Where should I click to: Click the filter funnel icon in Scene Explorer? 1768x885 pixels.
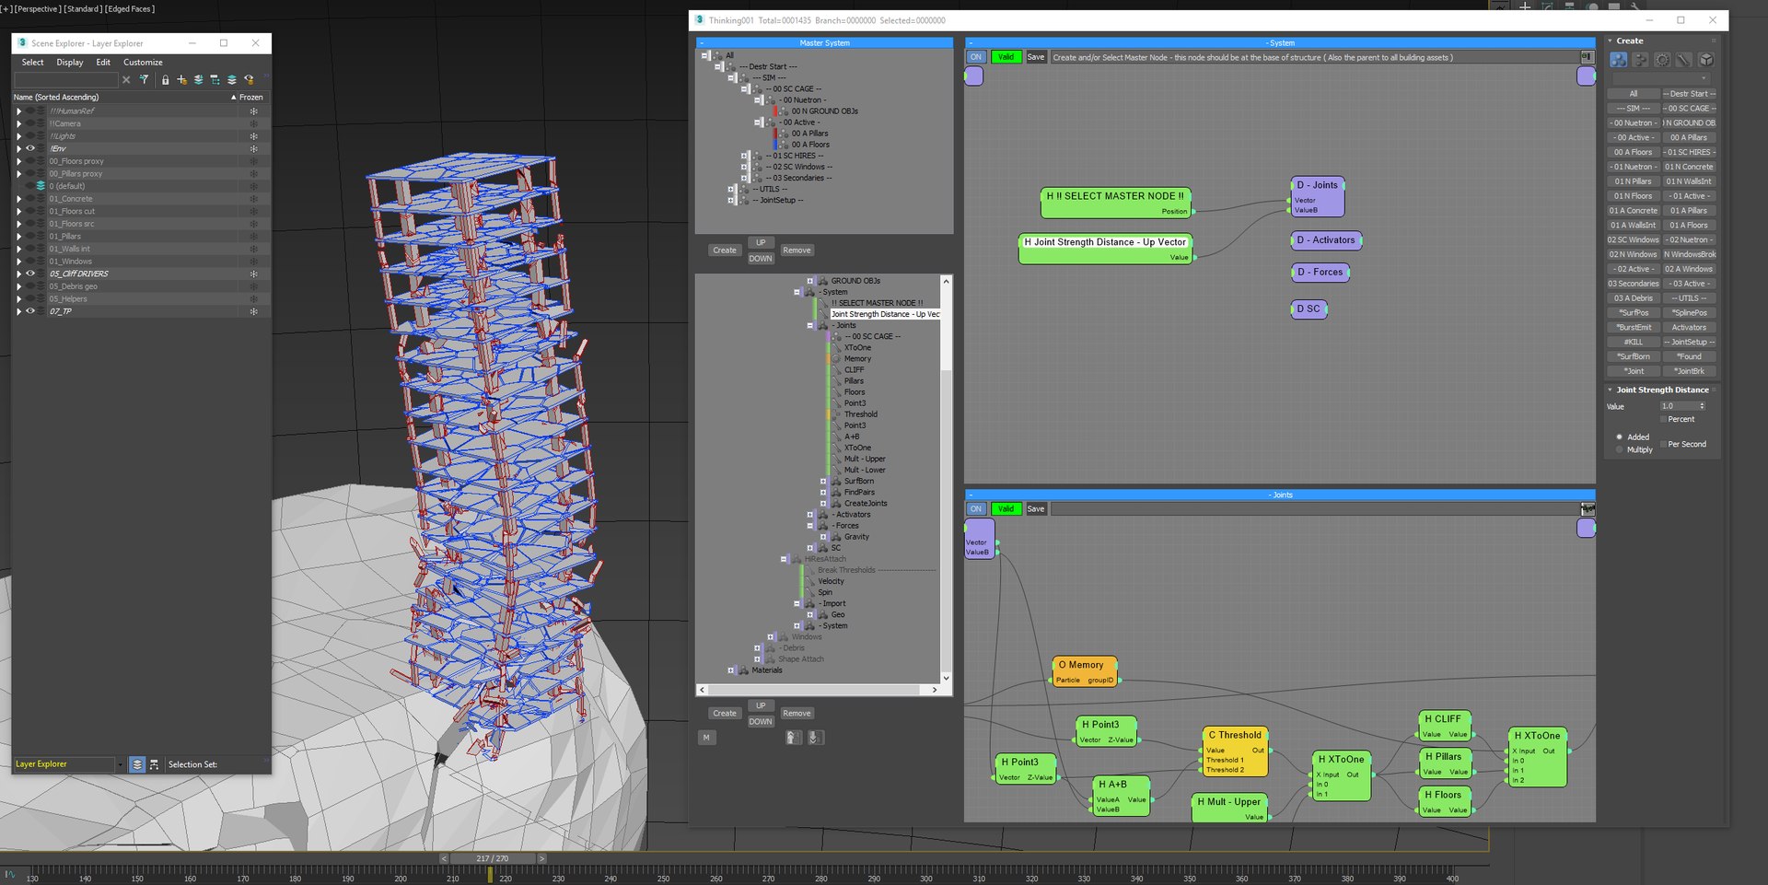[x=145, y=80]
